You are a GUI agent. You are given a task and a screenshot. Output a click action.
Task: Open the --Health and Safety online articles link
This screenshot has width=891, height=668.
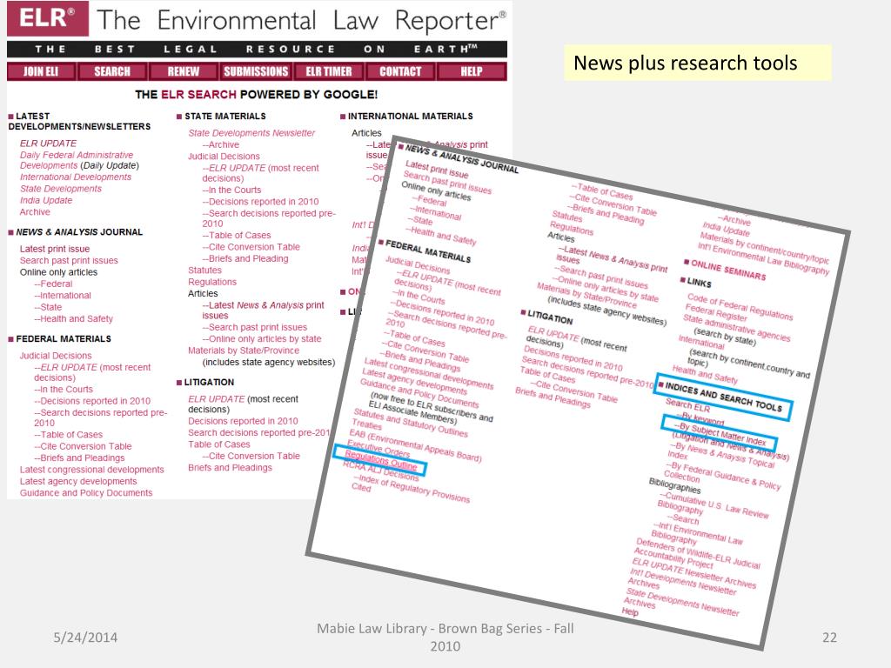click(x=73, y=318)
